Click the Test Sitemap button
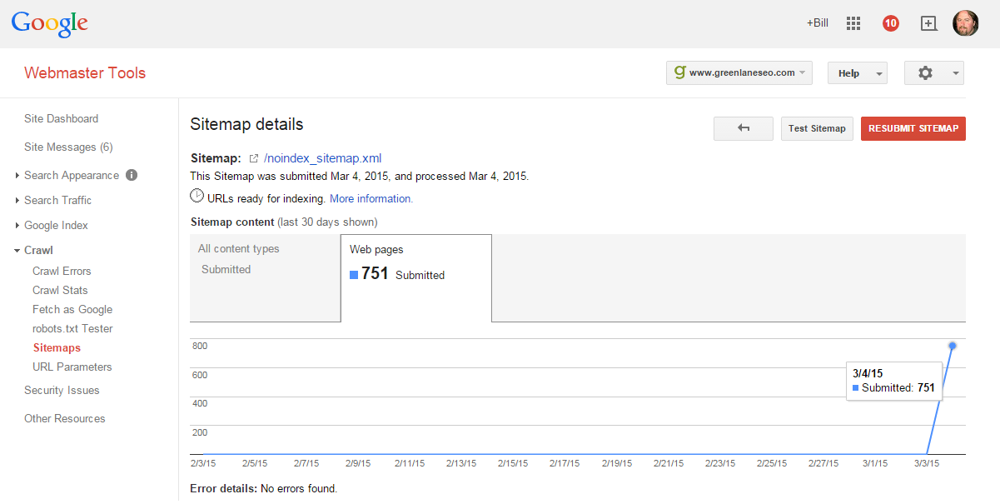The image size is (1000, 504). tap(817, 128)
